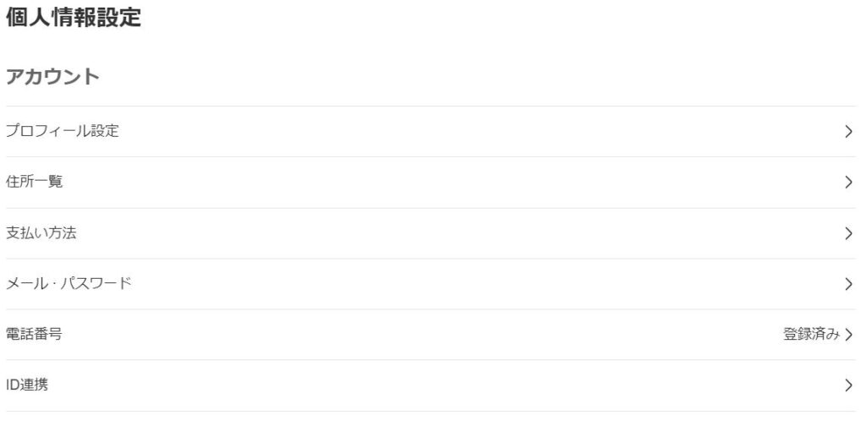Open the 電話番号 label

pos(34,334)
